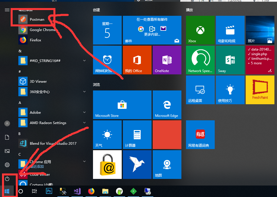
Task: Open Postman from the app list
Action: [x=37, y=19]
